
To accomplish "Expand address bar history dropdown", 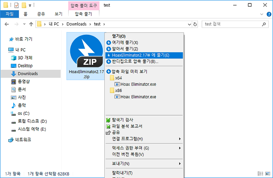I will coord(190,24).
